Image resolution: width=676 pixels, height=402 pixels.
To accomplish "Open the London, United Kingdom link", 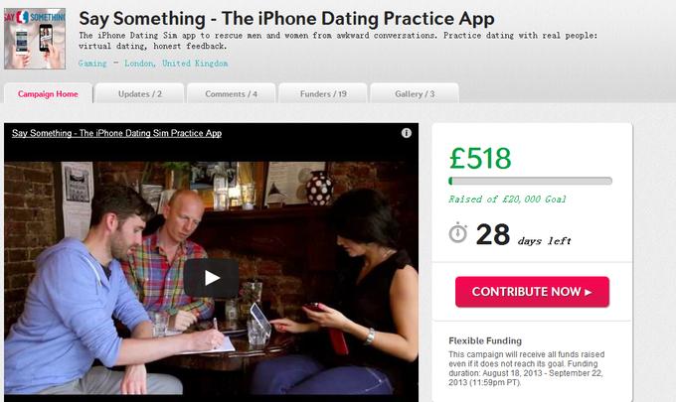I will coord(176,64).
